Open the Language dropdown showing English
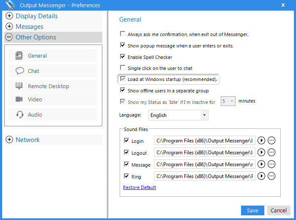The image size is (296, 220). (178, 115)
